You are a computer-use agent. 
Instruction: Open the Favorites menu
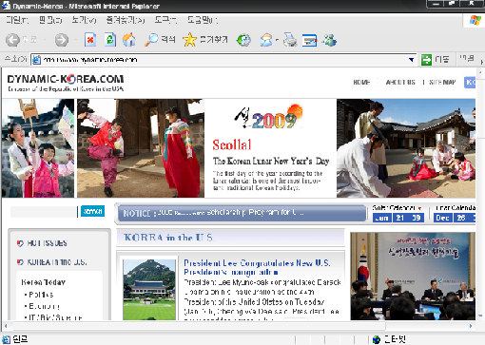coord(126,20)
